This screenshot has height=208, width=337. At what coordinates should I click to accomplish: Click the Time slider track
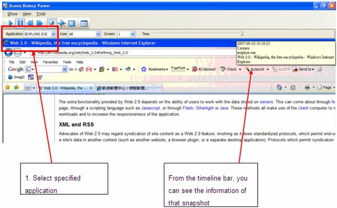pyautogui.click(x=198, y=34)
